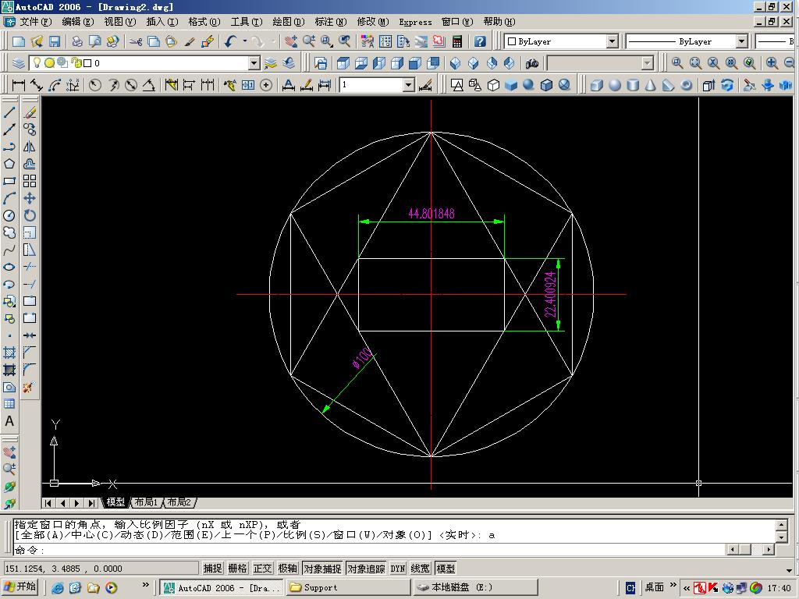Click the layer color swatch in layer box
Viewport: 799px width, 599px height.
tap(87, 63)
